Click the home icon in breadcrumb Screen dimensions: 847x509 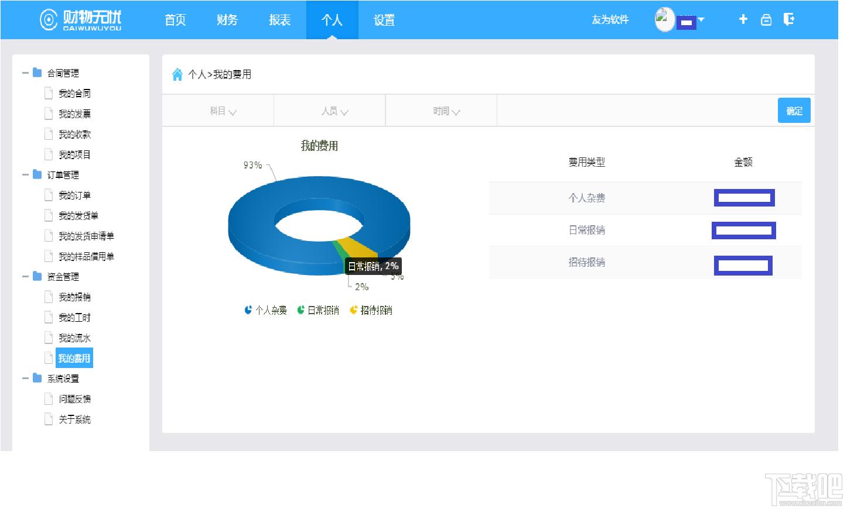(177, 74)
